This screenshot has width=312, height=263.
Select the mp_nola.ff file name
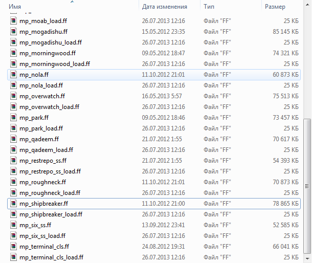point(34,75)
